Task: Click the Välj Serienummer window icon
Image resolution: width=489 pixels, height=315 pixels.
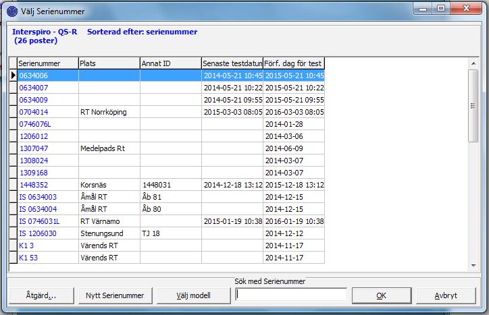Action: tap(12, 11)
